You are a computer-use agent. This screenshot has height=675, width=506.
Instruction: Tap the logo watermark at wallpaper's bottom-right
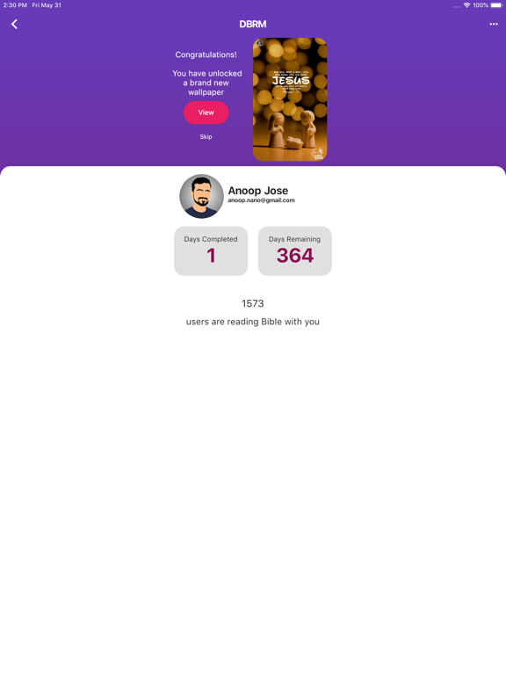pyautogui.click(x=317, y=154)
